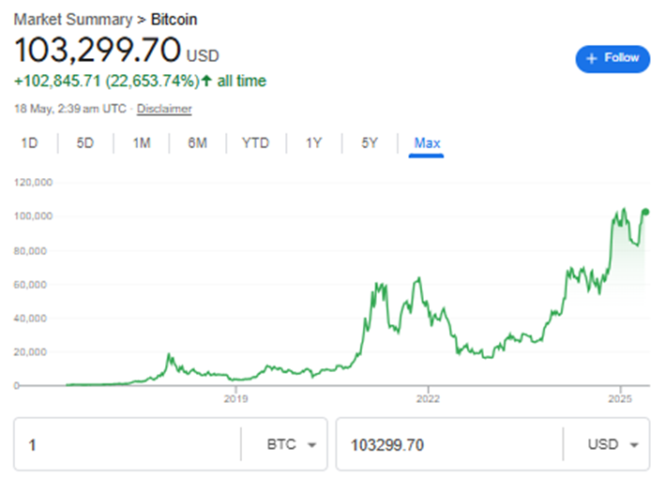Select the 5D time range tab
This screenshot has width=665, height=477.
click(x=85, y=143)
